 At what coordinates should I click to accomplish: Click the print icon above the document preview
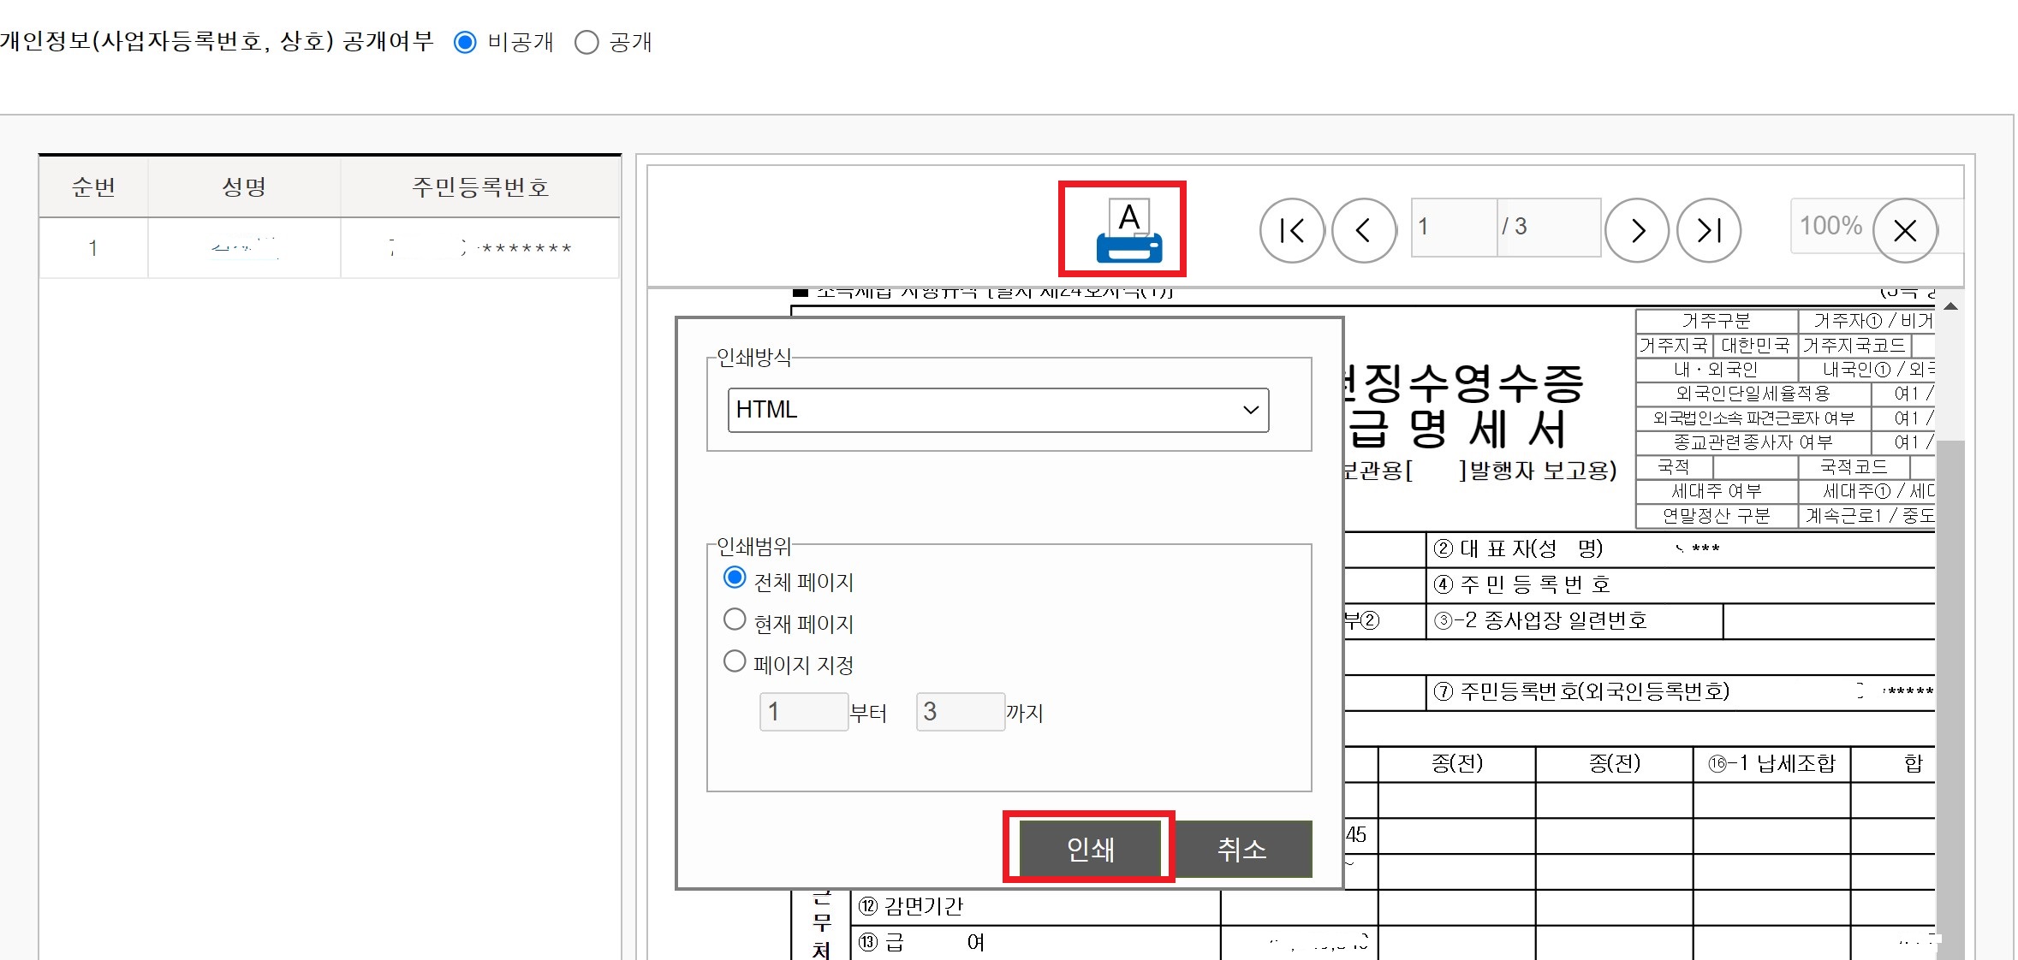1122,228
